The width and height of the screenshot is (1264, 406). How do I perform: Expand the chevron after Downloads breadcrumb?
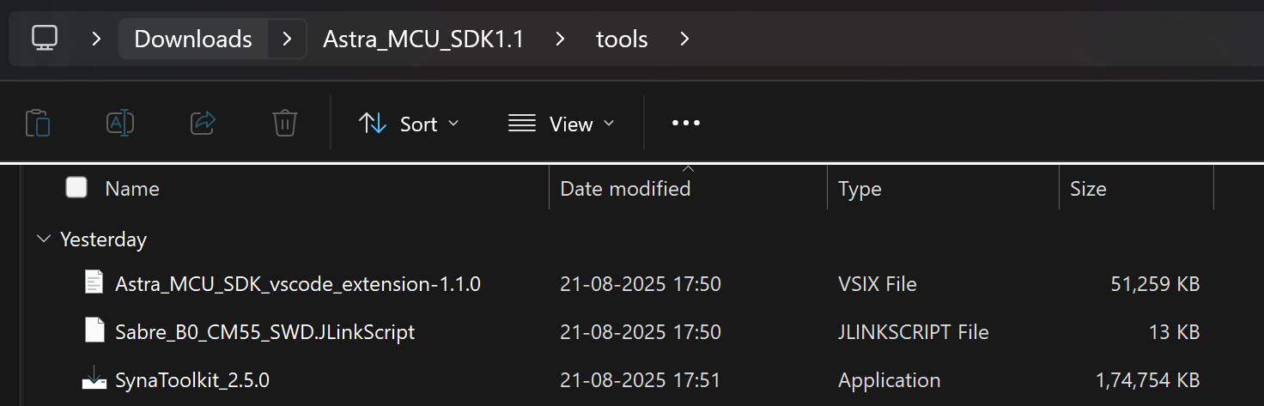pyautogui.click(x=288, y=39)
